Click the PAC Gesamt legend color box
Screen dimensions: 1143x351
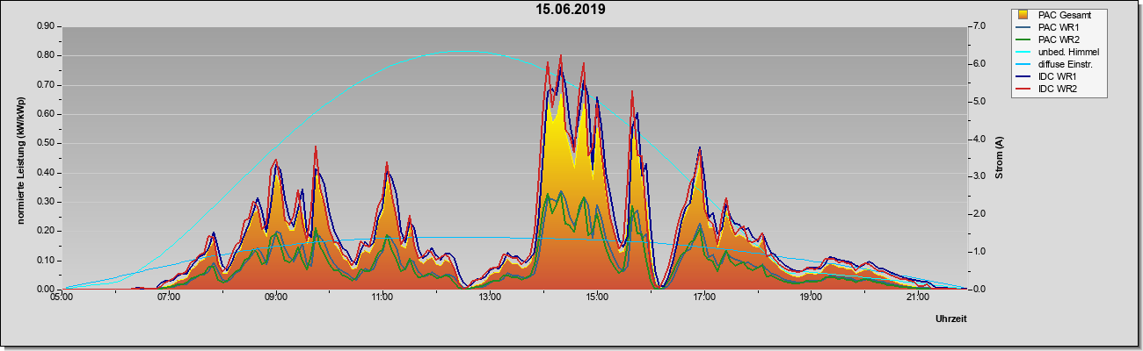1023,16
